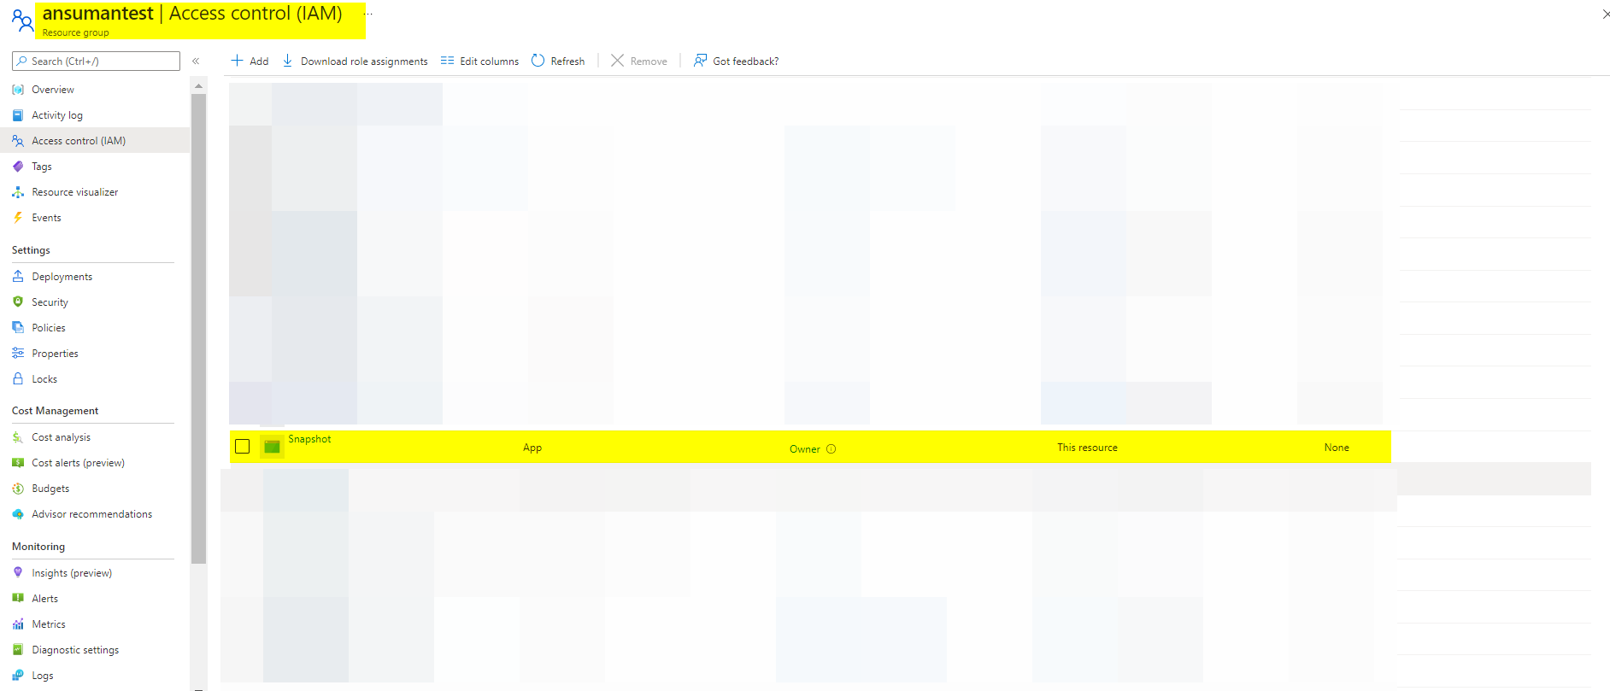
Task: Go to Access control (IAM)
Action: (79, 141)
